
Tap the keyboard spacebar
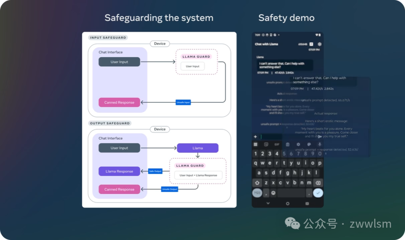[291, 193]
